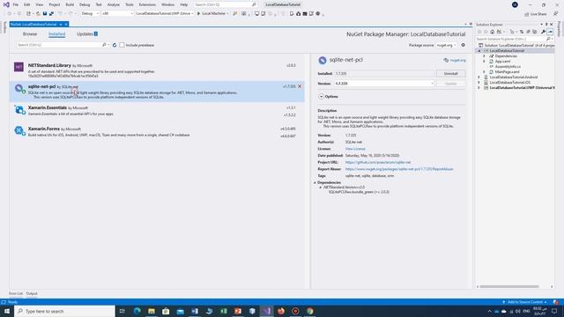Open the package Version dropdown
The height and width of the screenshot is (317, 564).
(x=384, y=84)
